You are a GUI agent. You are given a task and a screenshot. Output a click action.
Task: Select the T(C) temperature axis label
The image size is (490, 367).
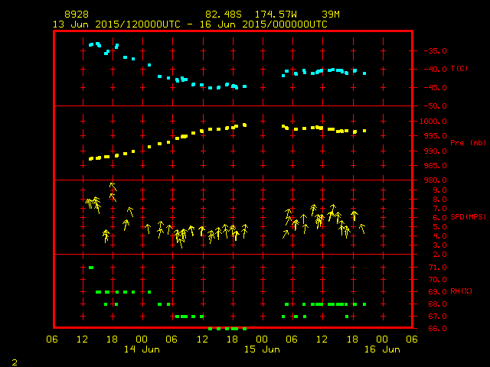459,69
